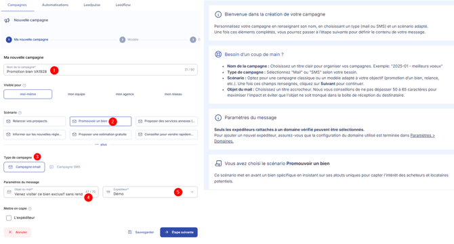This screenshot has height=244, width=454.
Task: Click the Annuler button
Action: (18, 232)
